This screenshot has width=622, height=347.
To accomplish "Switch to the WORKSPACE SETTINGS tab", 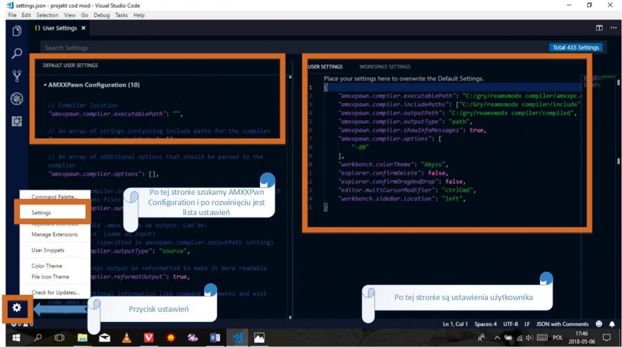I will tap(385, 67).
